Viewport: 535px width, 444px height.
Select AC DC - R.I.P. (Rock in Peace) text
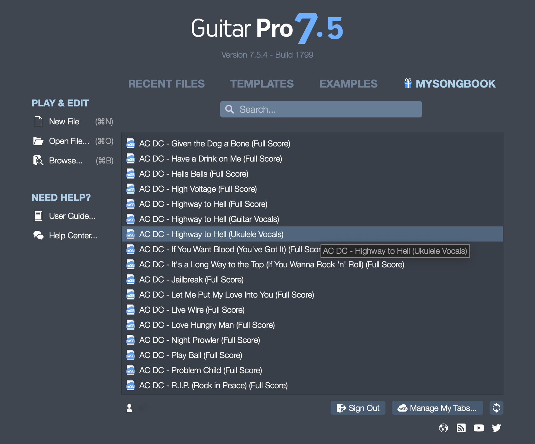coord(214,385)
